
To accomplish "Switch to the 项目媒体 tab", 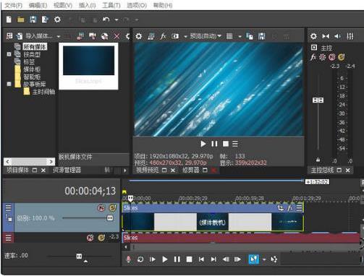I will 17,171.
